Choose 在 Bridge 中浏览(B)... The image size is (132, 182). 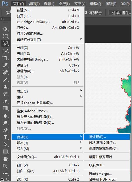coord(47,22)
